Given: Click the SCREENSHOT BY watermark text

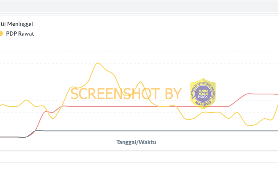Looking at the screenshot, I should (126, 94).
